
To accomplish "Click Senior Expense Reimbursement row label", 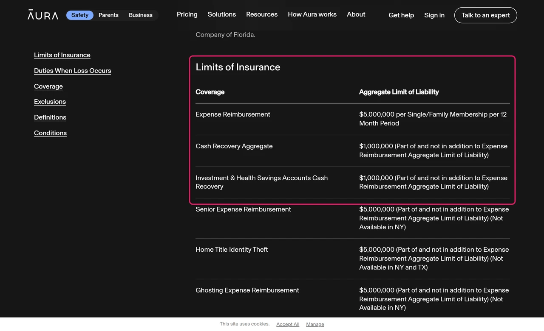I will coord(243,209).
